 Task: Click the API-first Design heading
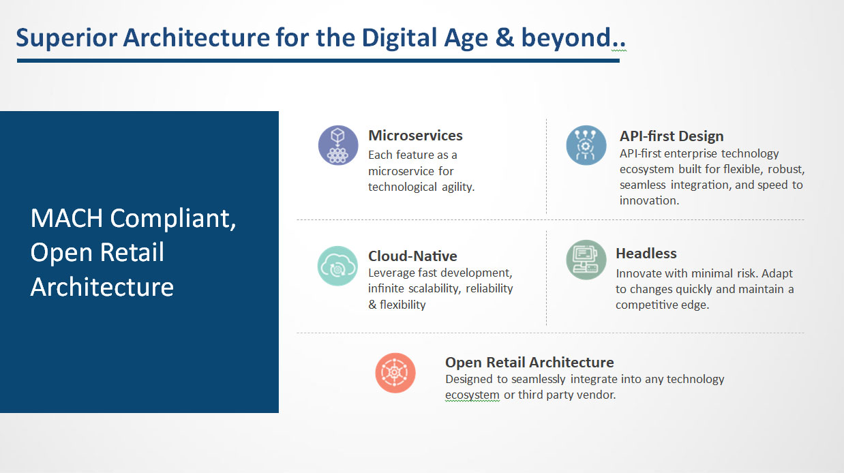click(x=671, y=136)
